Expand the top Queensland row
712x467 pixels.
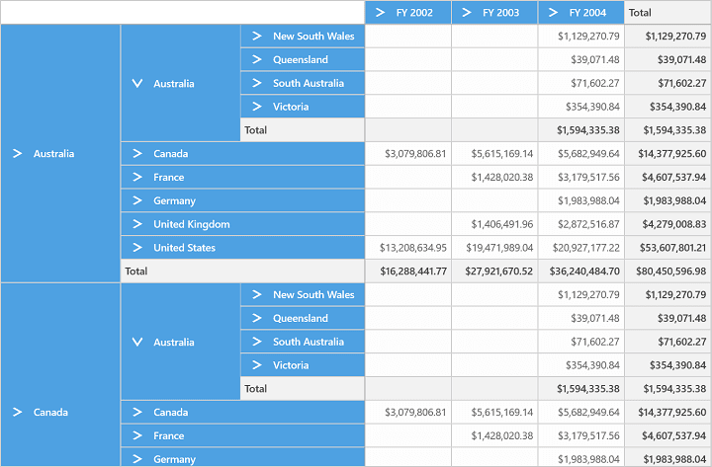(x=257, y=59)
